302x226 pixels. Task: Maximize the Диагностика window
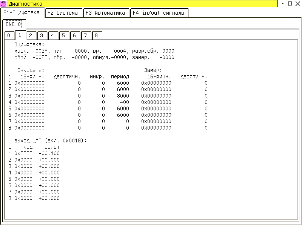pos(290,4)
